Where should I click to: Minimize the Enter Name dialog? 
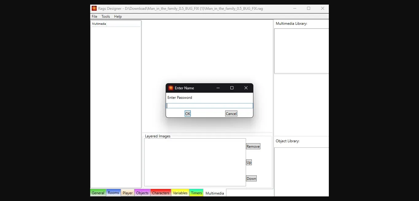coord(218,88)
